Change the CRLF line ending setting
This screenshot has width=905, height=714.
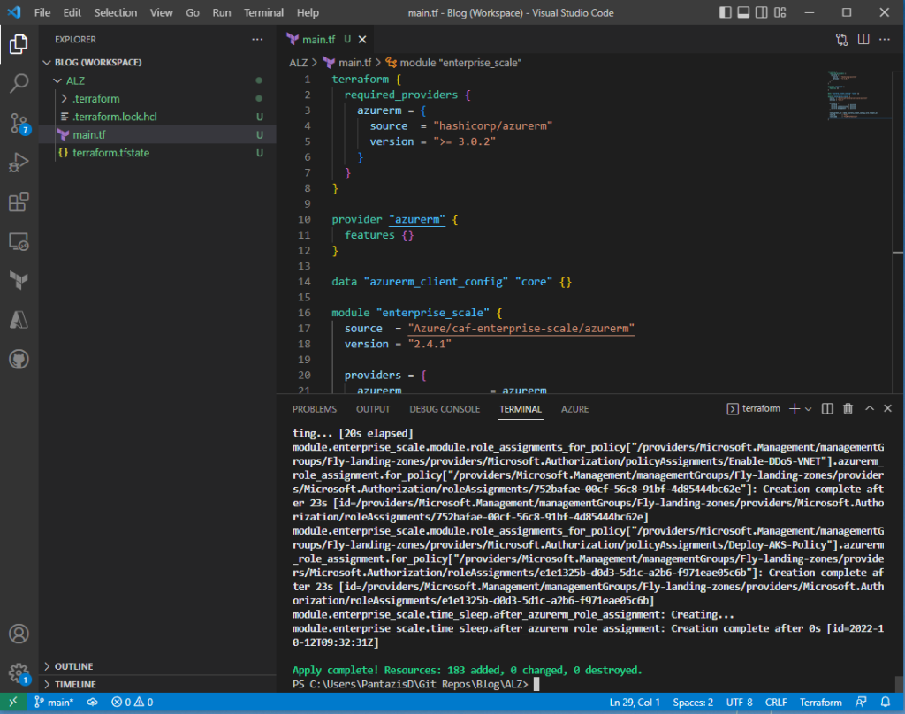[x=775, y=703]
